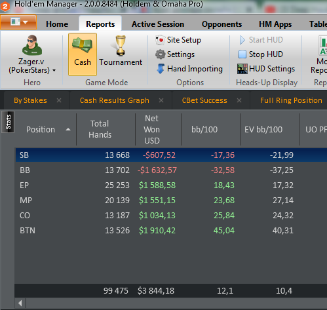327x310 pixels.
Task: Click the horizontal scrollbar track
Action: [176, 303]
